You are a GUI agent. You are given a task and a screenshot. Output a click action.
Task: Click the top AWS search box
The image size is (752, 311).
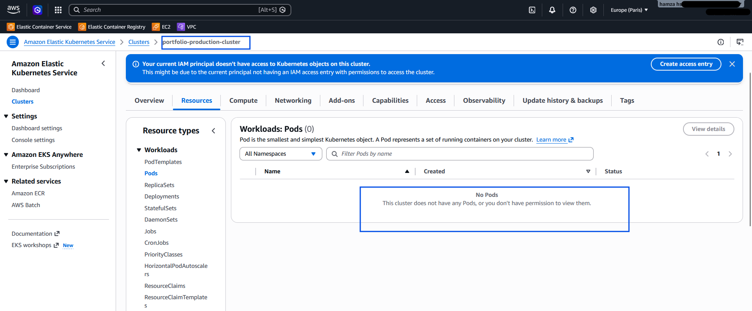point(180,10)
